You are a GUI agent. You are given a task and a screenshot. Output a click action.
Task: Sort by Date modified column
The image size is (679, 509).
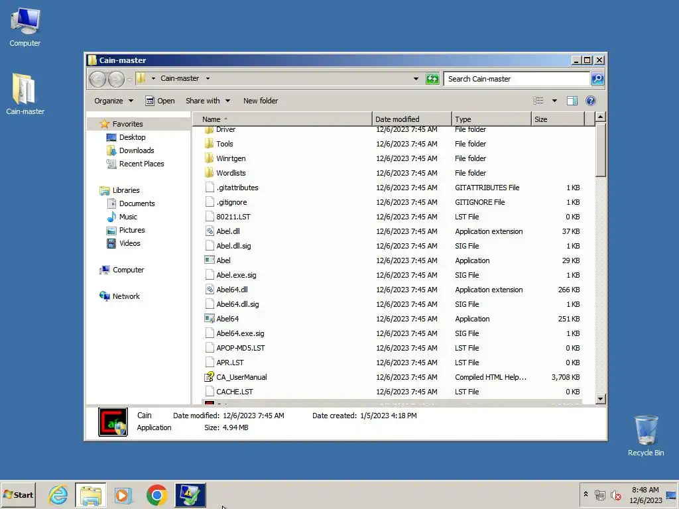tap(411, 119)
